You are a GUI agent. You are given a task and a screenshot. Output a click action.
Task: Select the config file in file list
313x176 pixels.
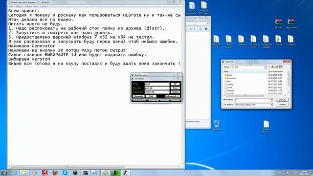(228, 85)
